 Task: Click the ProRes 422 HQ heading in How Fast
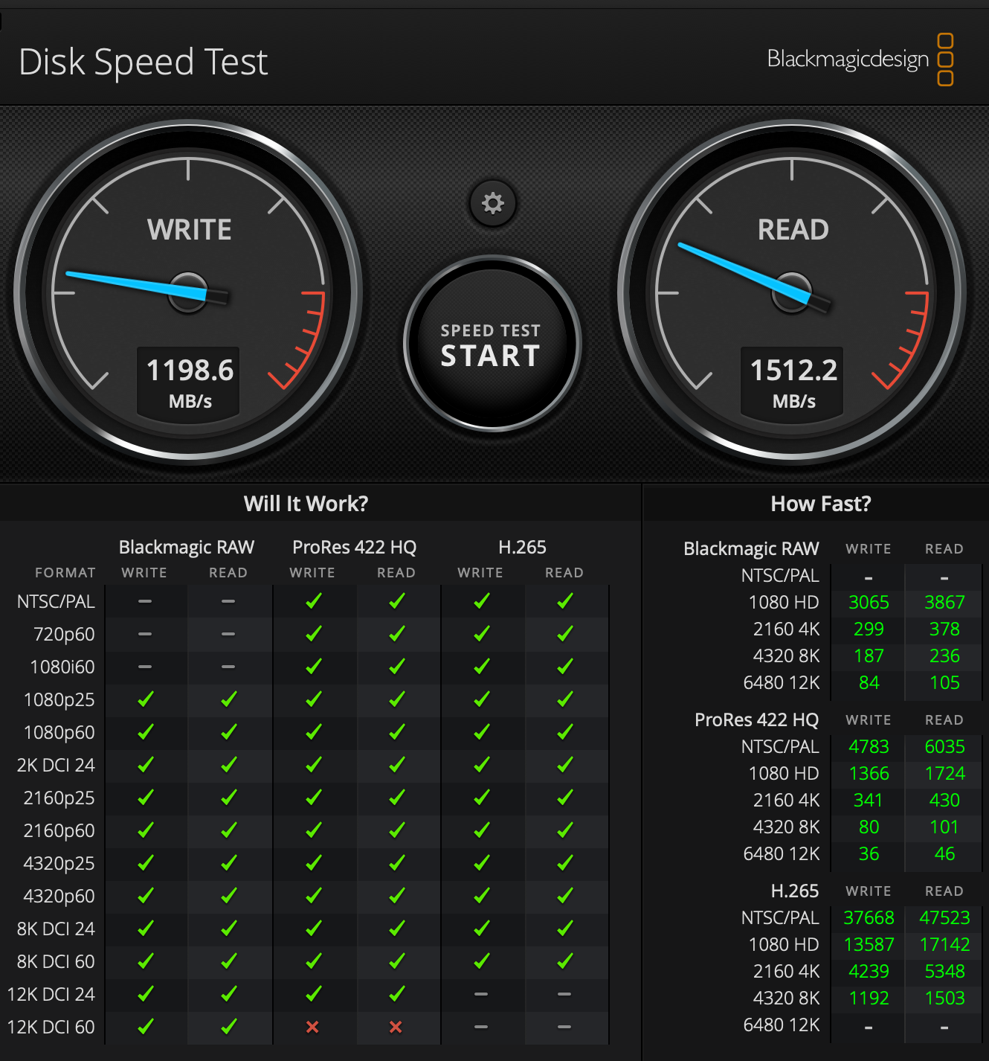tap(756, 720)
